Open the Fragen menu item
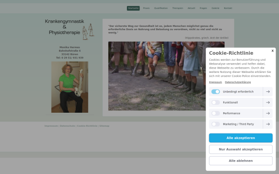Viewport: 279px width, 174px height. click(x=203, y=8)
